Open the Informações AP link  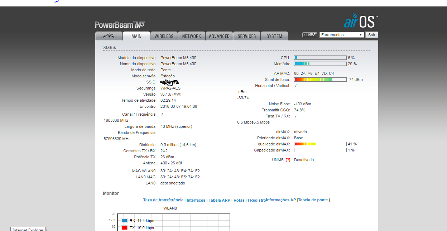click(x=281, y=200)
